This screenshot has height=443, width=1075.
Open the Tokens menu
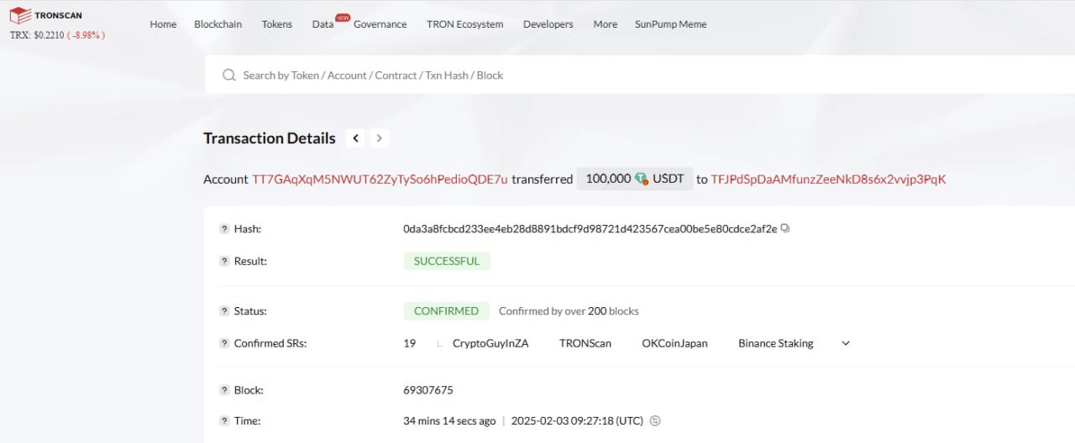pos(276,24)
